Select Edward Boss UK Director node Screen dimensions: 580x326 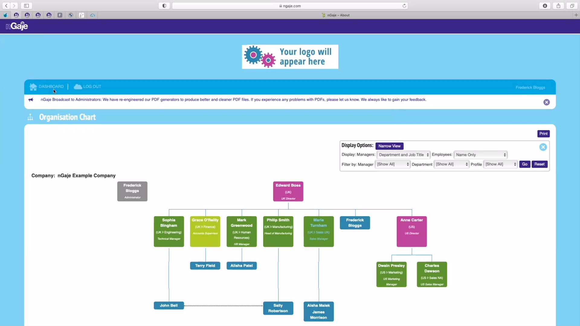click(288, 191)
